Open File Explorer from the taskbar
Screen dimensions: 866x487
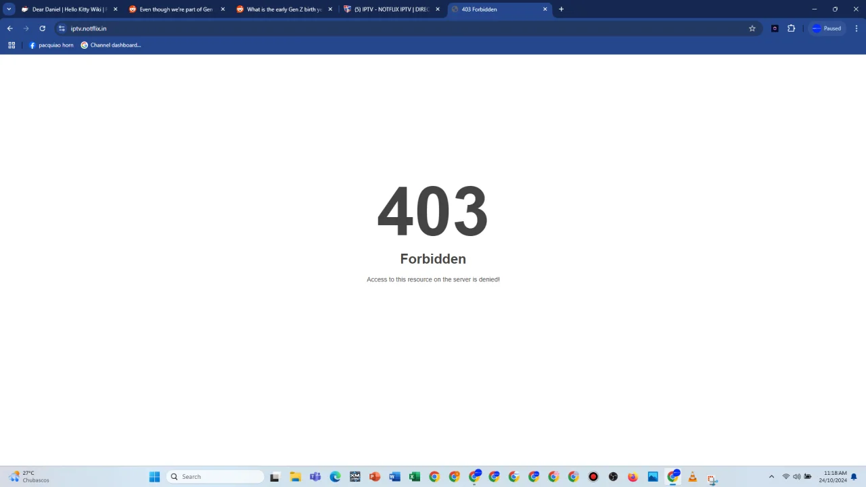point(295,477)
